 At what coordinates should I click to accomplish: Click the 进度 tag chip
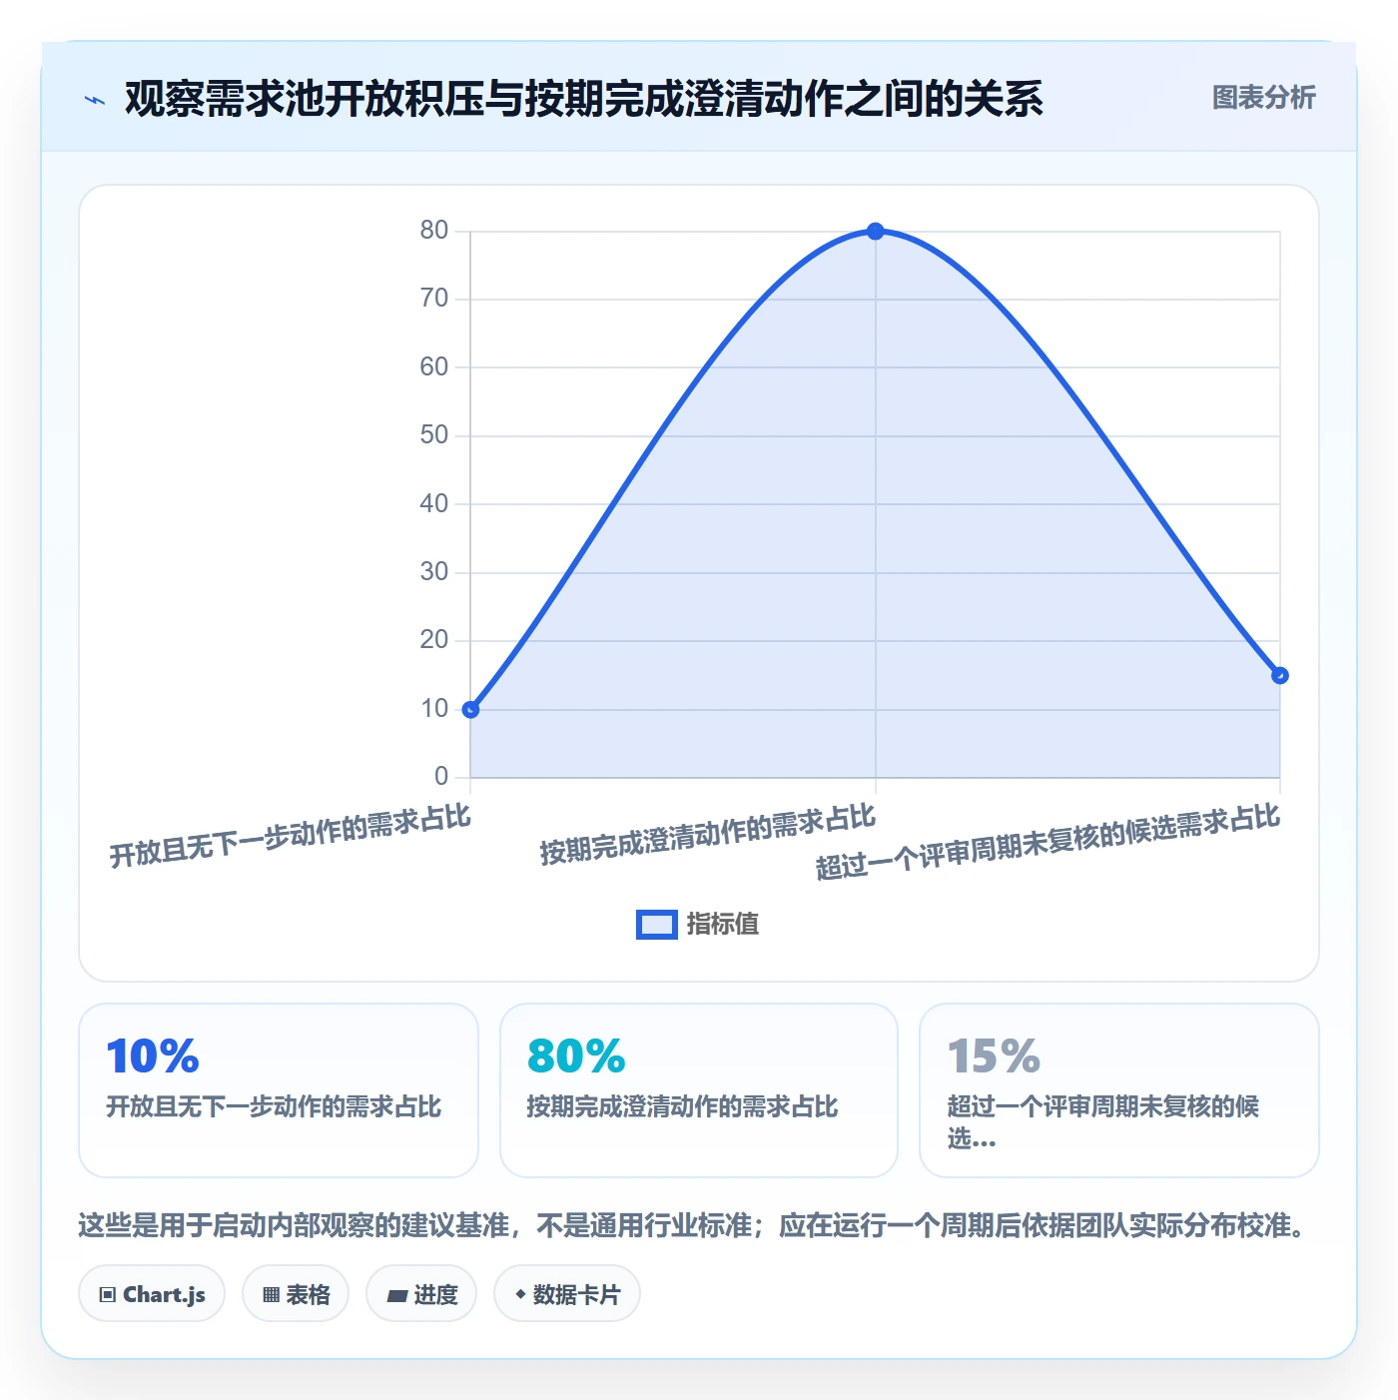pyautogui.click(x=421, y=1294)
